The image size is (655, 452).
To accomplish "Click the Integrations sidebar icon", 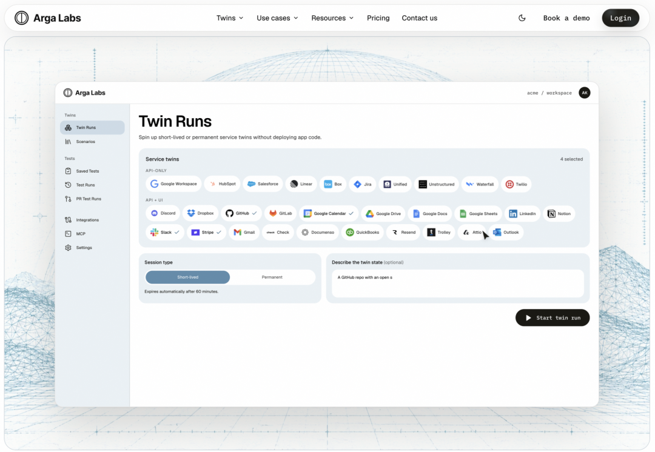I will click(x=68, y=220).
